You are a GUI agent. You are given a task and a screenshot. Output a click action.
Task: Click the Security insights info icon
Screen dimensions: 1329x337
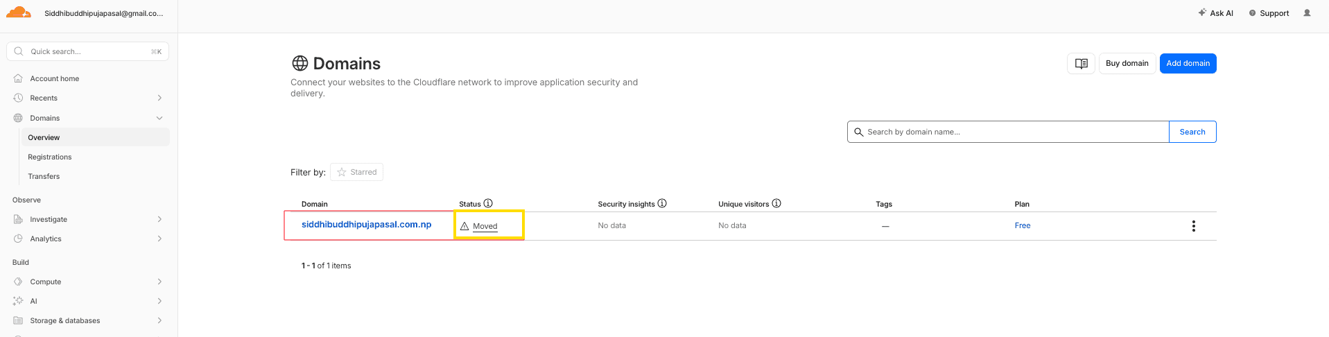coord(662,203)
